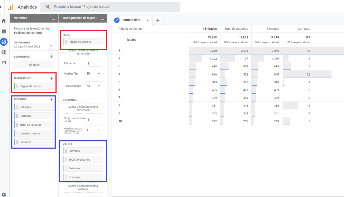Click the drag handle of Total de usuarios in Valores
Image resolution: width=344 pixels, height=197 pixels.
point(66,160)
